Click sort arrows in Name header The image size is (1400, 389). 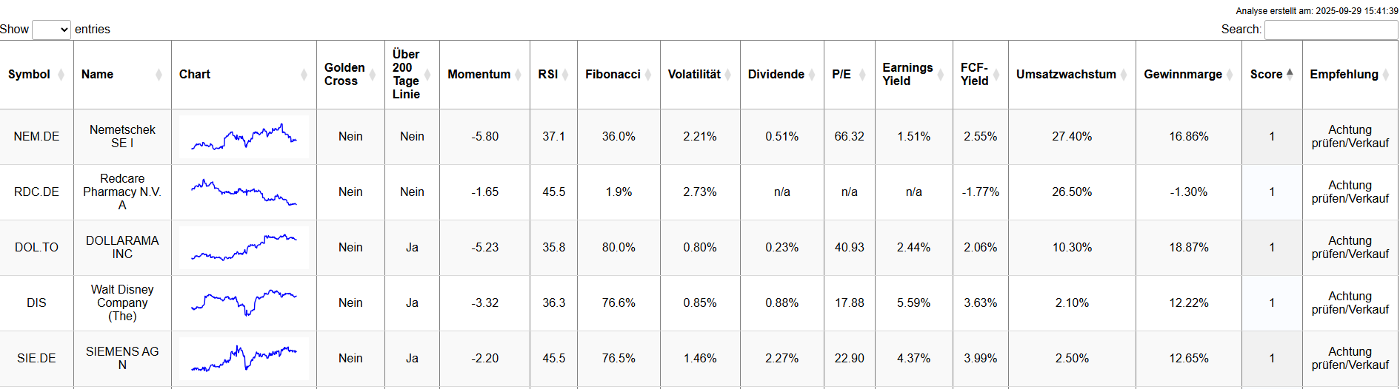[x=159, y=75]
